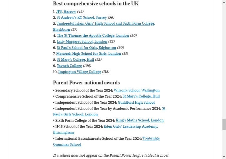Open Tauheedul Islam Girls' High School link
Image resolution: width=226 pixels, height=159 pixels.
pyautogui.click(x=106, y=23)
